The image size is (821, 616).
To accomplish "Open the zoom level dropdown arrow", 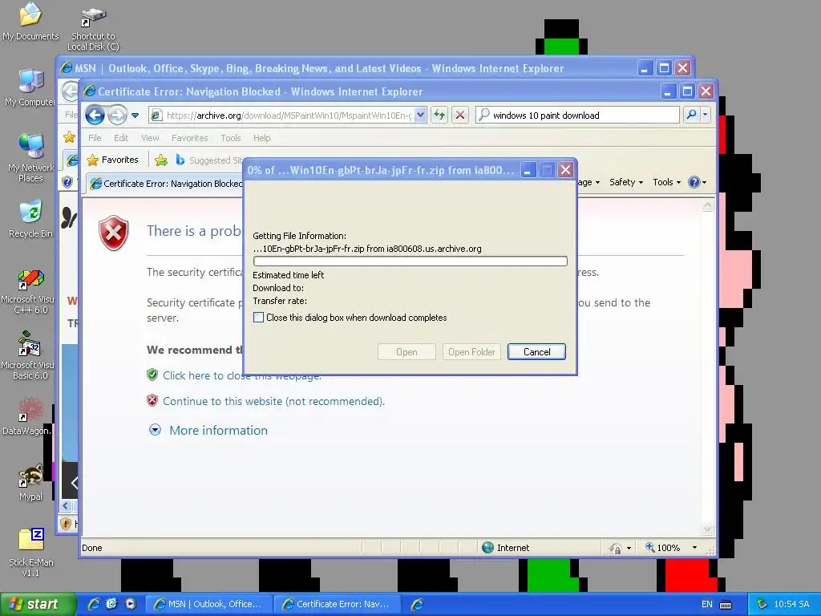I will click(x=695, y=547).
